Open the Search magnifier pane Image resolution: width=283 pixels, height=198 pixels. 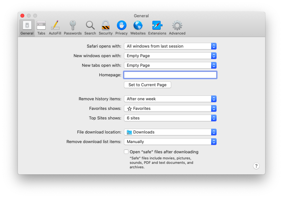coord(90,28)
